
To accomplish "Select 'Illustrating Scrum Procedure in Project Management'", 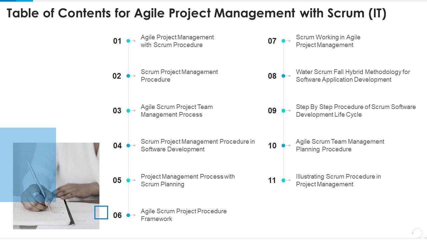I will pyautogui.click(x=338, y=180).
